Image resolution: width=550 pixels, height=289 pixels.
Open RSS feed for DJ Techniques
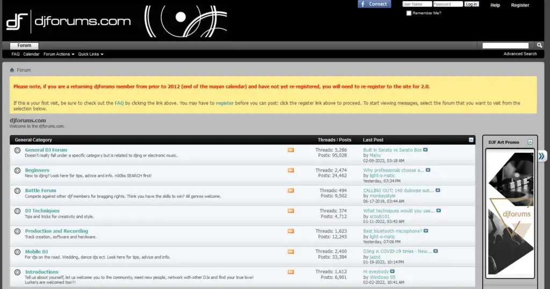[x=291, y=211]
